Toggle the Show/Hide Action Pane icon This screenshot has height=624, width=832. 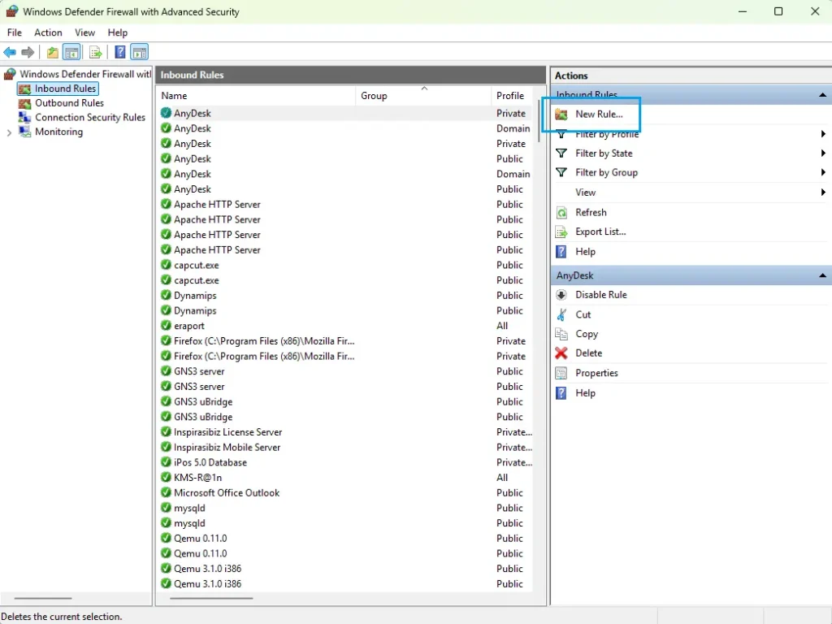pos(139,52)
